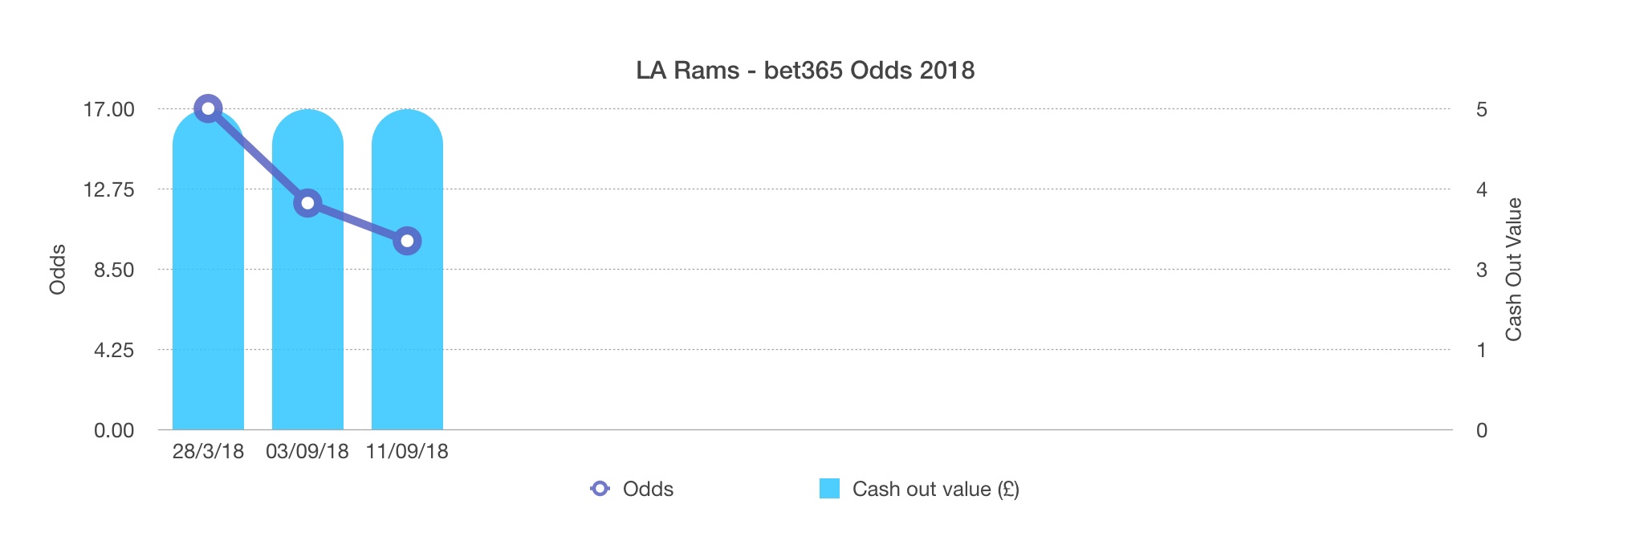Click the left Odds axis title

[58, 270]
